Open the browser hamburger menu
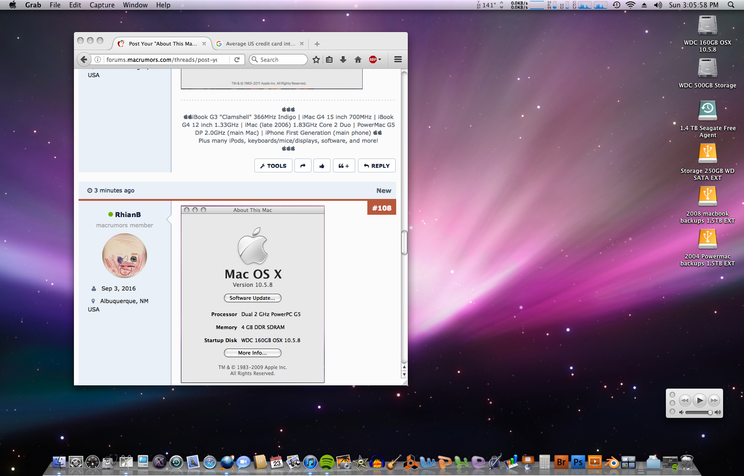This screenshot has height=476, width=744. tap(398, 59)
